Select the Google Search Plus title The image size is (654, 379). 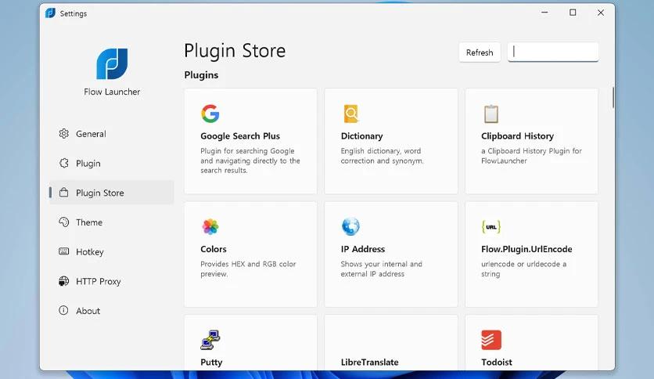click(240, 136)
